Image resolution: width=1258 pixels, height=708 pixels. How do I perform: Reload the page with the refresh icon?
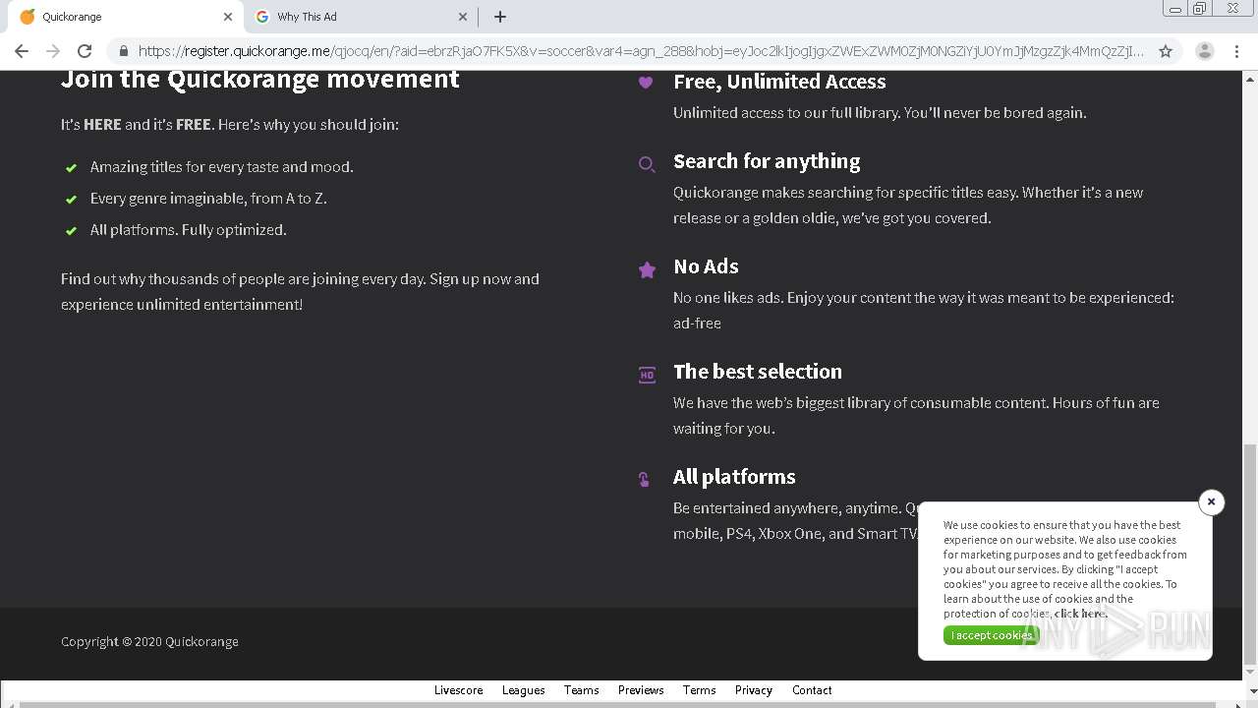pos(85,51)
